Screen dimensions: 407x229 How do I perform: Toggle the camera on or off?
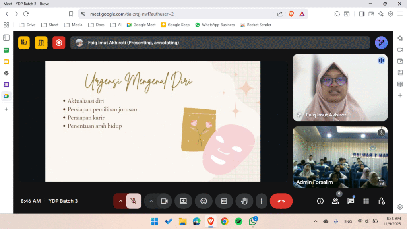pos(164,201)
